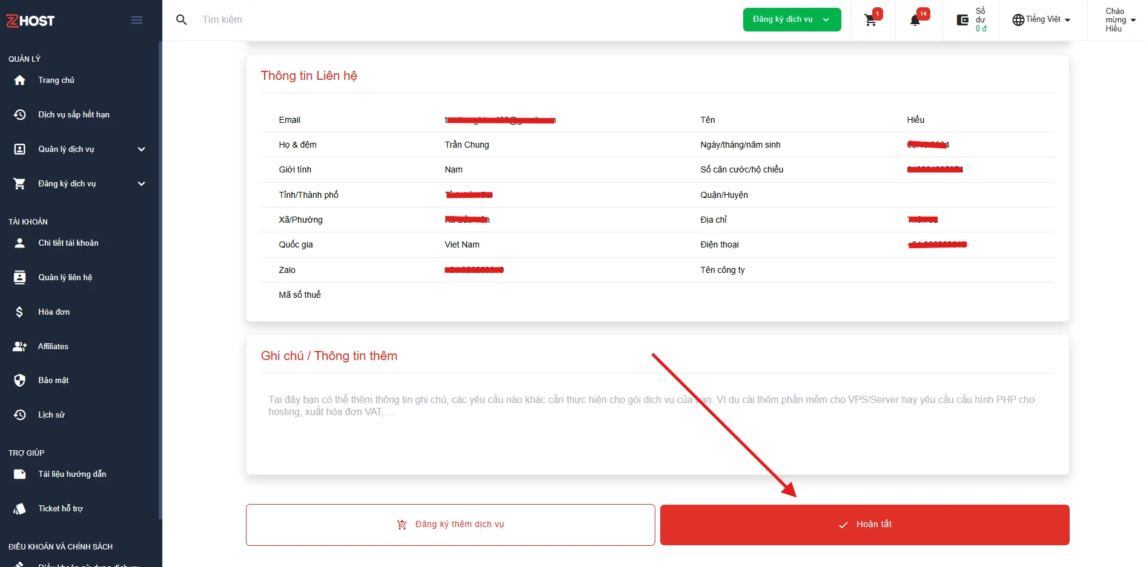Click the search magnifier icon
Viewport: 1146px width, 567px height.
[x=181, y=20]
